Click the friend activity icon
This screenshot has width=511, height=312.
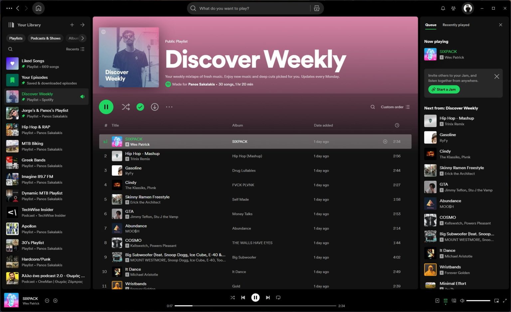(x=453, y=8)
